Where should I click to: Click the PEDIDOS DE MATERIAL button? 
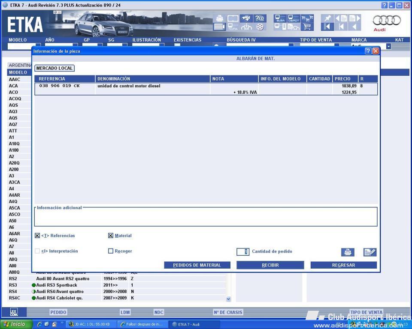197,265
